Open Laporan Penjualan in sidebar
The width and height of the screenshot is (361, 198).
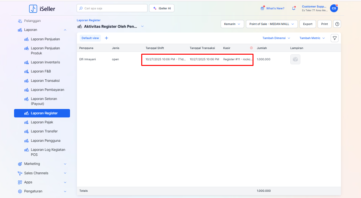[45, 39]
